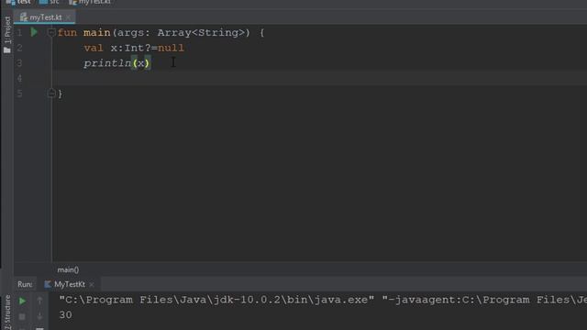Click the java.exe command line in console

(323, 300)
